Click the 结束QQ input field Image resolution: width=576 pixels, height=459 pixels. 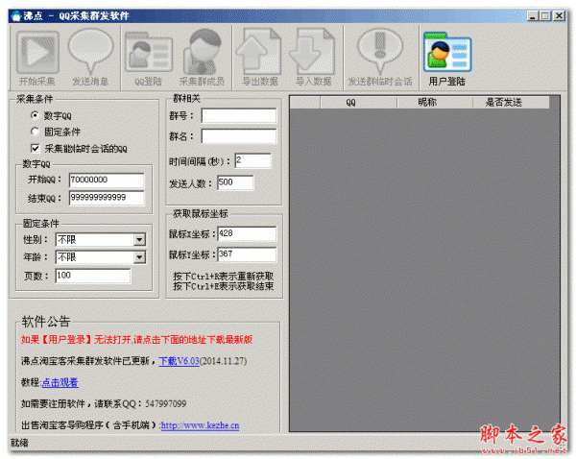point(107,198)
